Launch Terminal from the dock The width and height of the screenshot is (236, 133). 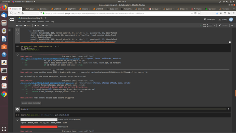[x=4, y=70]
